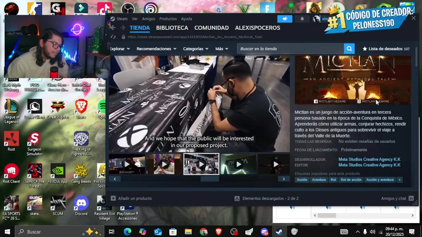Click the Brave desktop shortcut
422x237 pixels.
tap(81, 109)
